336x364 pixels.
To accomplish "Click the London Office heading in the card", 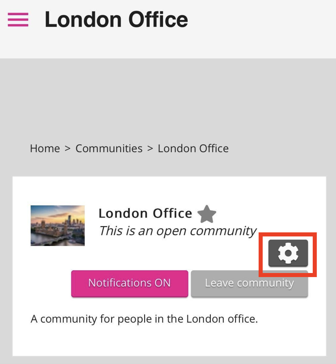I will 145,213.
